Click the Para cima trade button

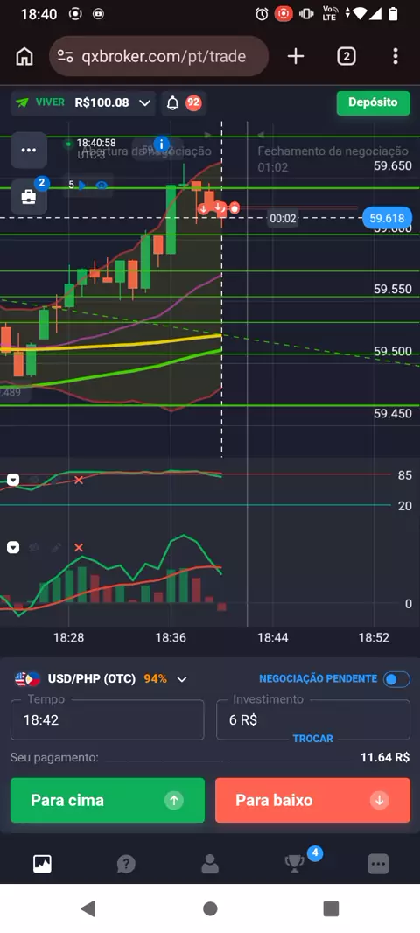point(108,800)
